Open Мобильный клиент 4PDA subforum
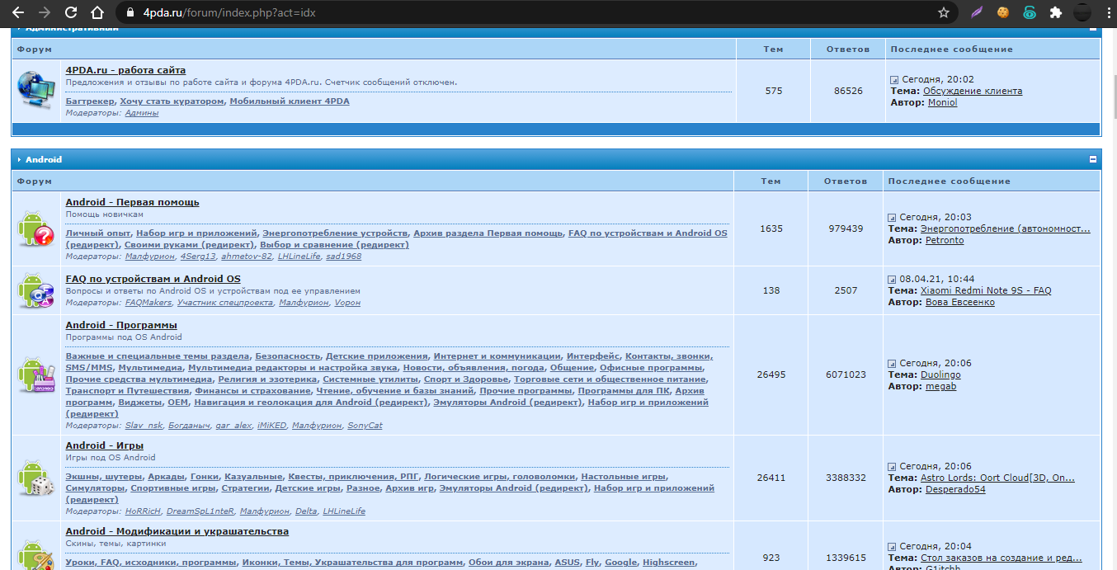 click(x=290, y=101)
